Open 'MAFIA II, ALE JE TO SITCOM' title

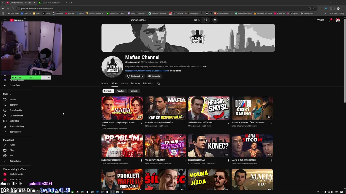244,160
